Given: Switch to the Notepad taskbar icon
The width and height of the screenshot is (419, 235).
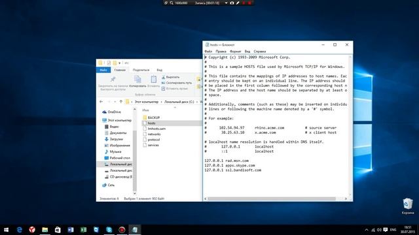Looking at the screenshot, I should pyautogui.click(x=135, y=230).
